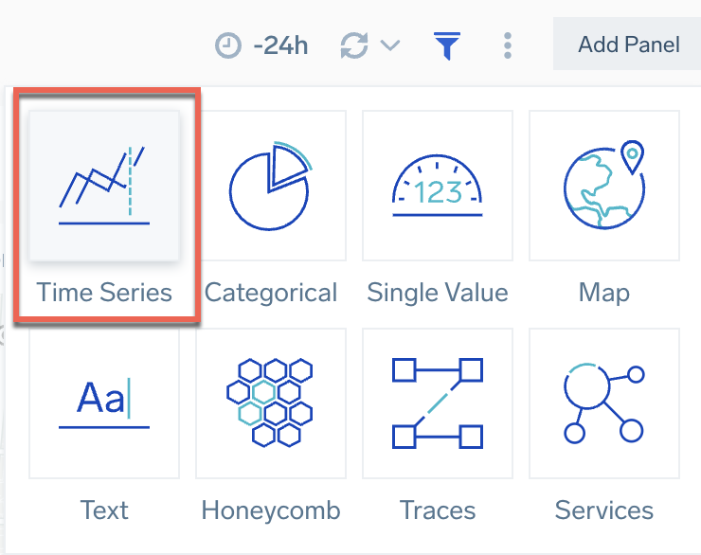Pick the Single Value gauge icon
701x555 pixels.
(438, 185)
